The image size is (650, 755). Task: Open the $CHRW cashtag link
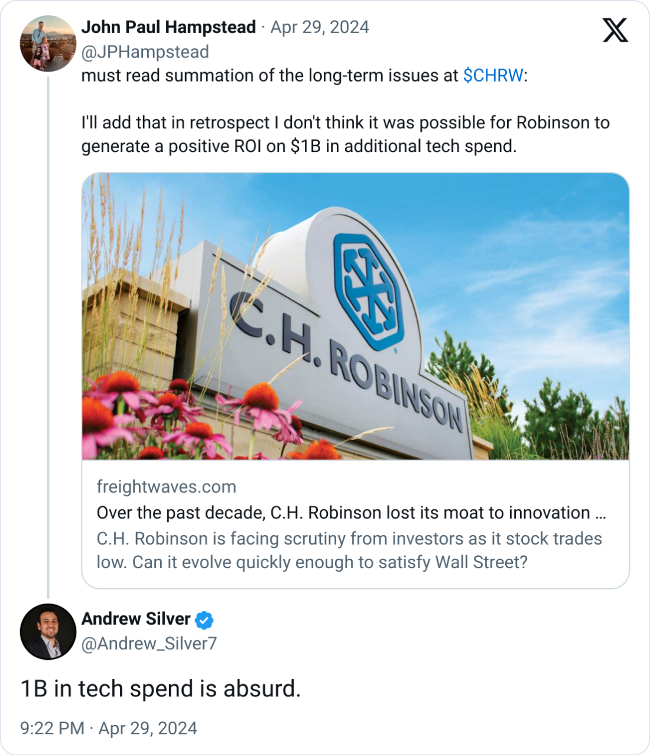point(493,76)
